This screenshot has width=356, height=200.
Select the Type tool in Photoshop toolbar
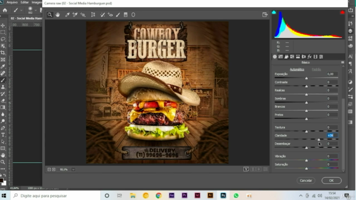(x=3, y=135)
